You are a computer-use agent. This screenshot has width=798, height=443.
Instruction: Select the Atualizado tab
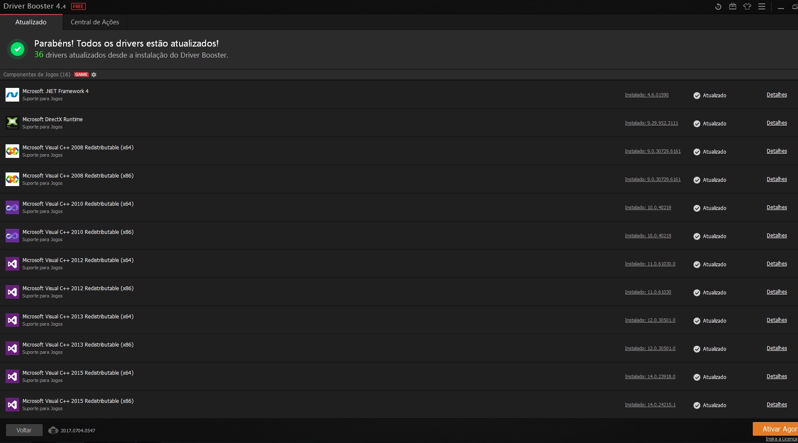click(x=31, y=22)
